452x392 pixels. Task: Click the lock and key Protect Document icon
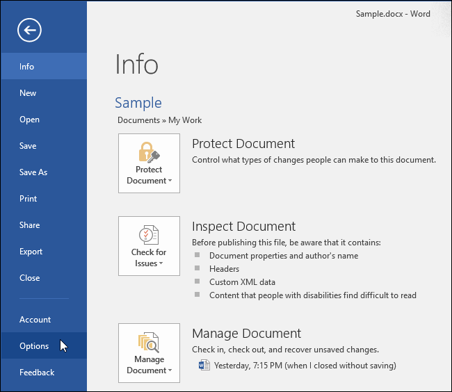click(149, 152)
